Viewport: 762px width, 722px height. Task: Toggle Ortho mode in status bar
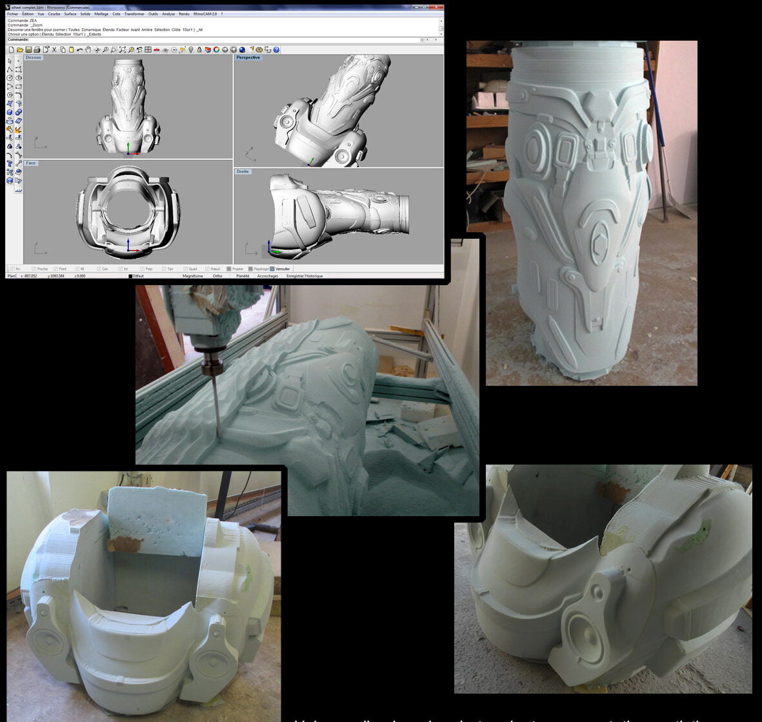click(217, 276)
